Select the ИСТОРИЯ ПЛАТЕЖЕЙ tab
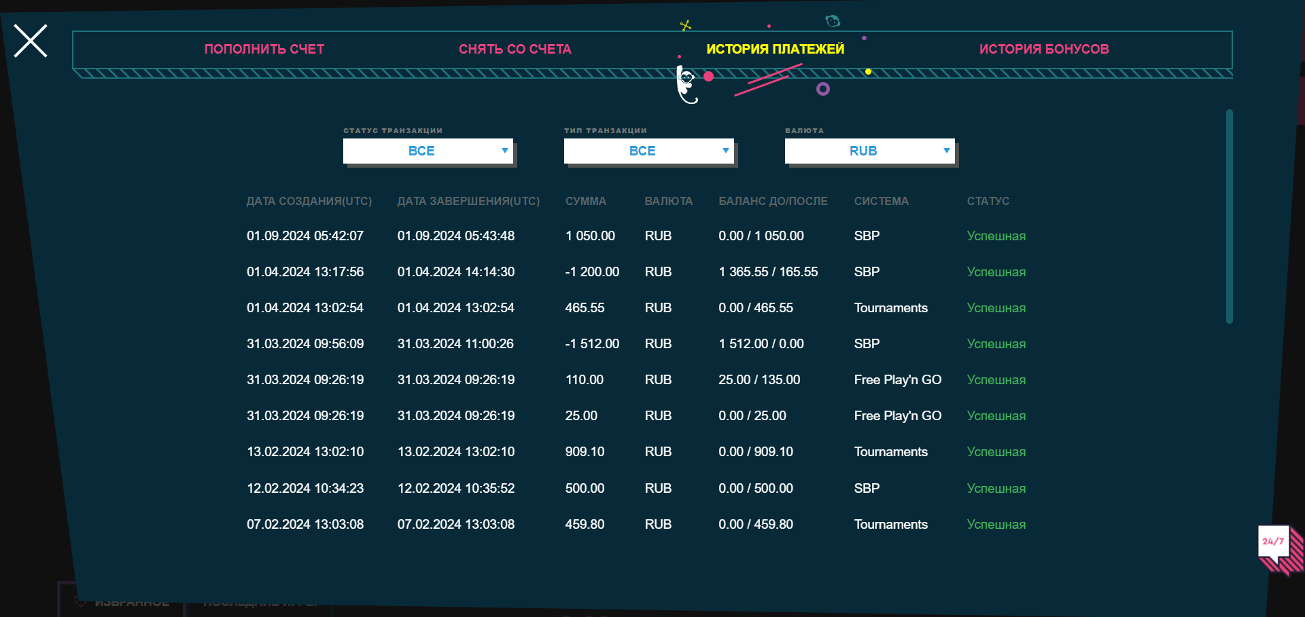Screen dimensions: 1305x617 point(776,49)
